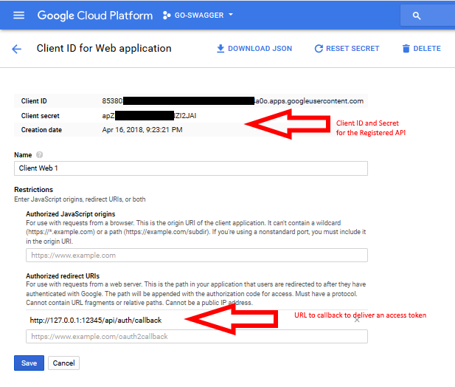The width and height of the screenshot is (455, 387).
Task: Click the RESET SECRET button
Action: (x=347, y=49)
